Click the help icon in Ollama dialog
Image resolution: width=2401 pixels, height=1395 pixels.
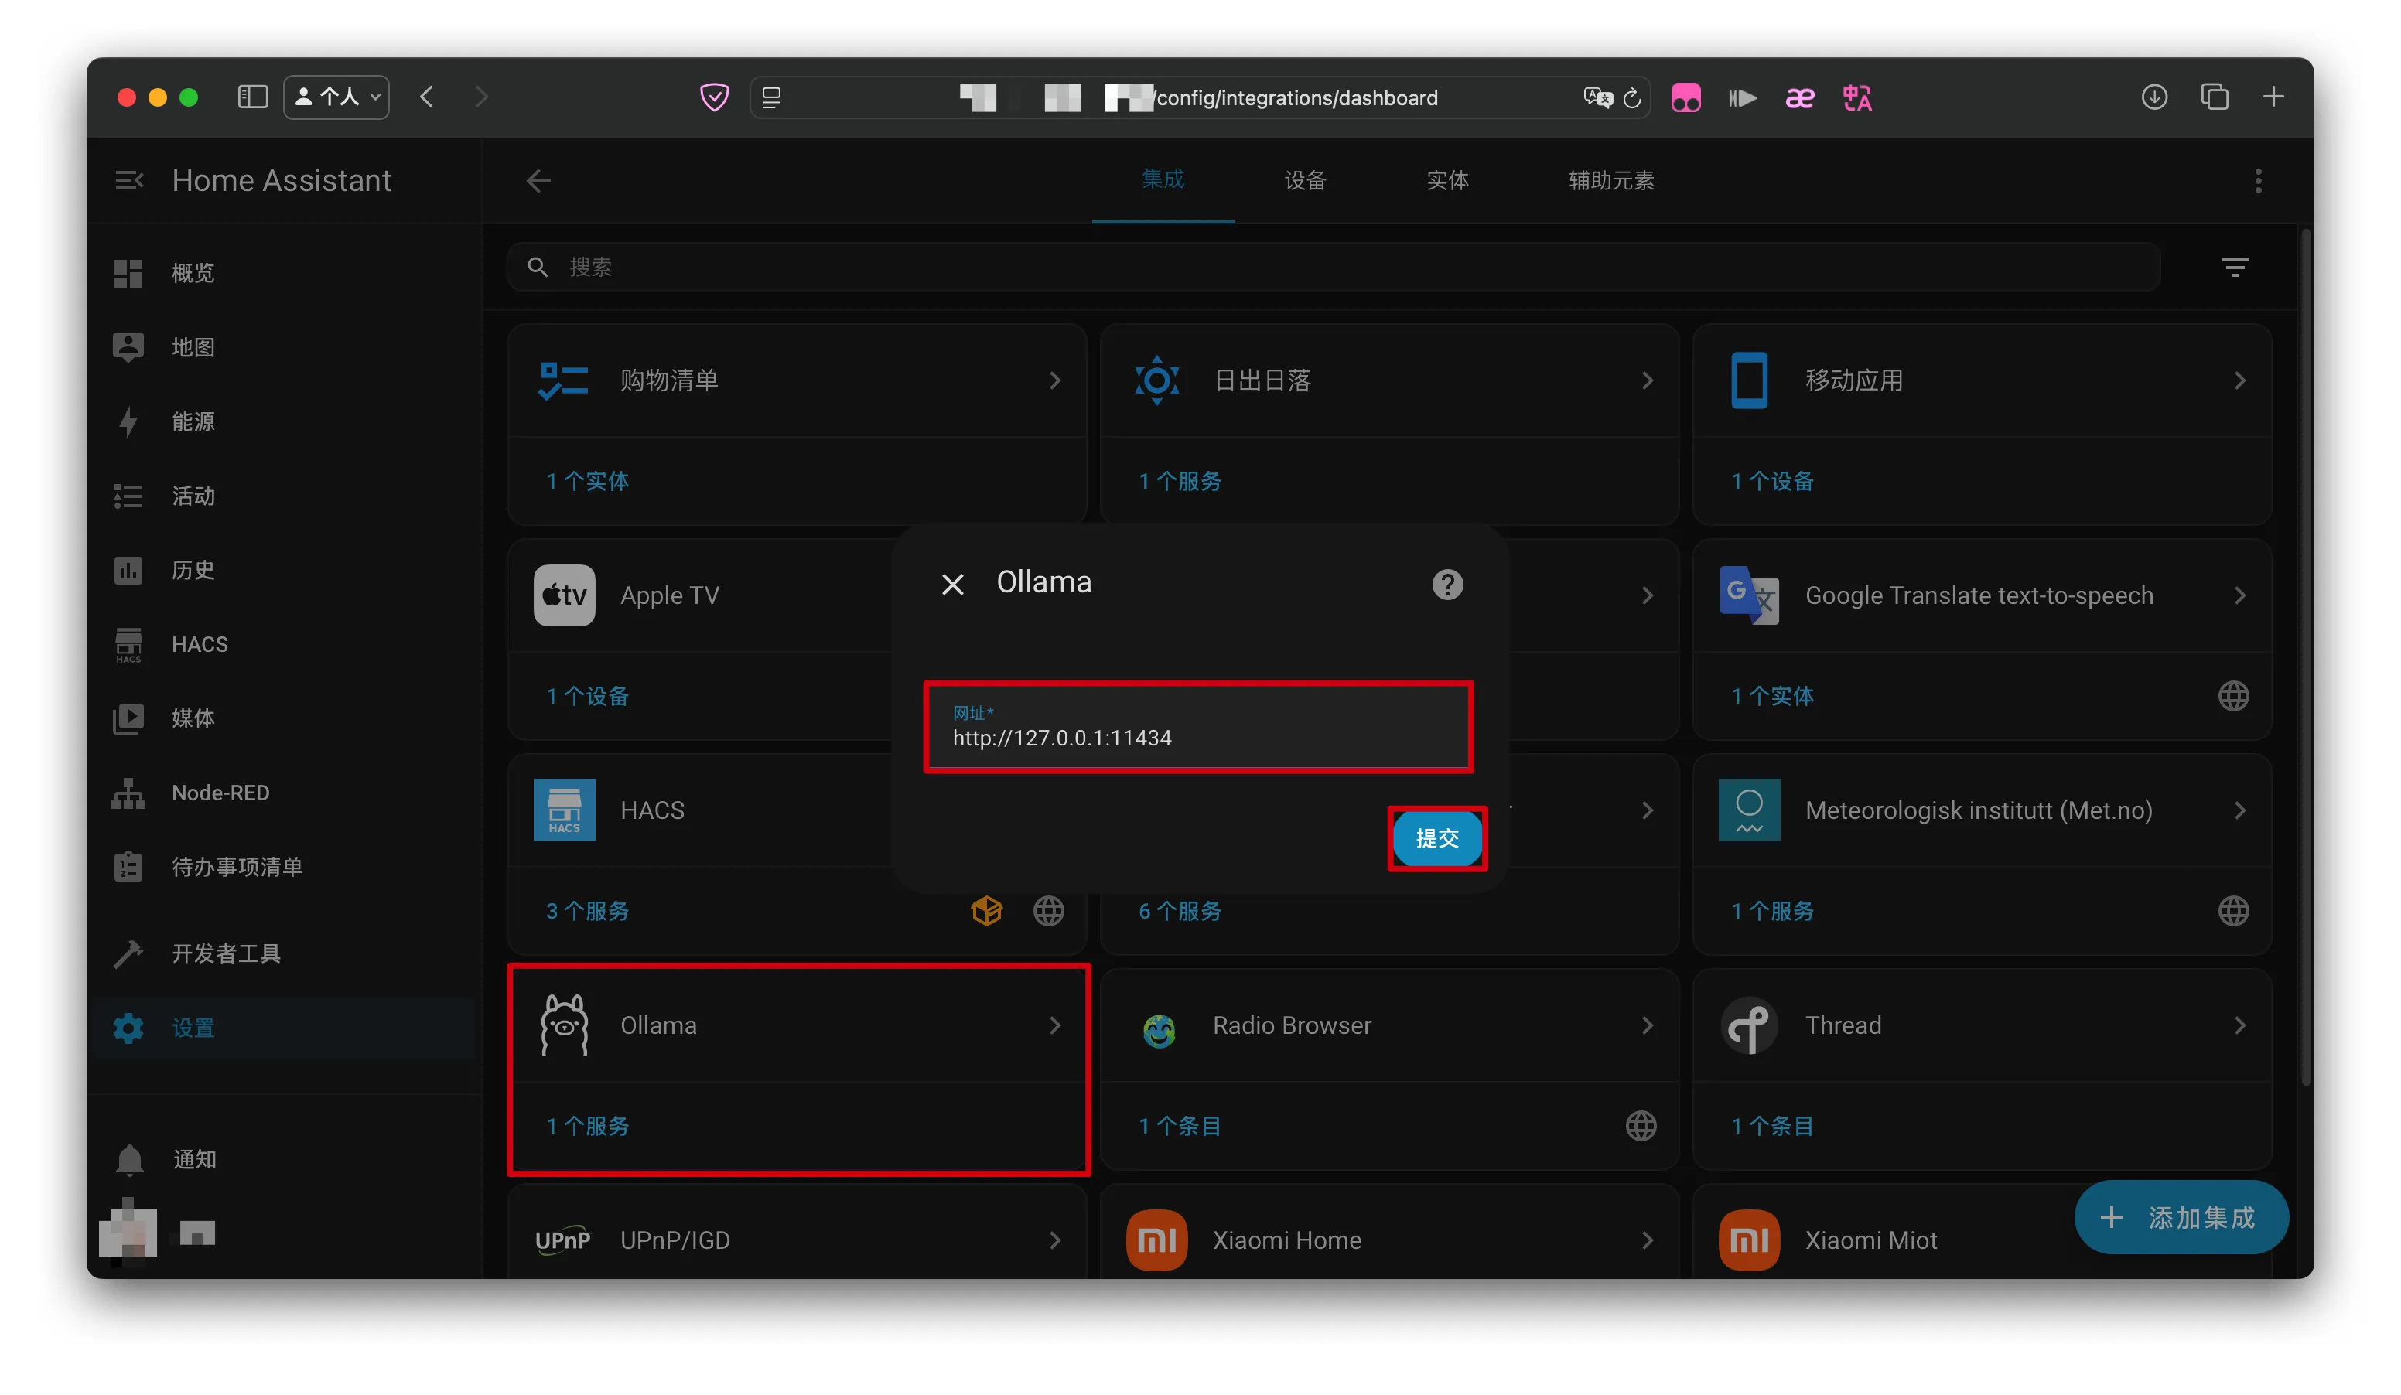[1446, 584]
